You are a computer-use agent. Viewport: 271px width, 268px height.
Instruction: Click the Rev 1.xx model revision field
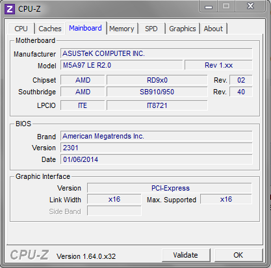218,65
